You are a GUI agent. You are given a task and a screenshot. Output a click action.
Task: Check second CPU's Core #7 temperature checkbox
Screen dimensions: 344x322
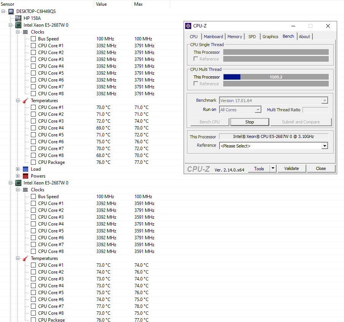(x=34, y=306)
